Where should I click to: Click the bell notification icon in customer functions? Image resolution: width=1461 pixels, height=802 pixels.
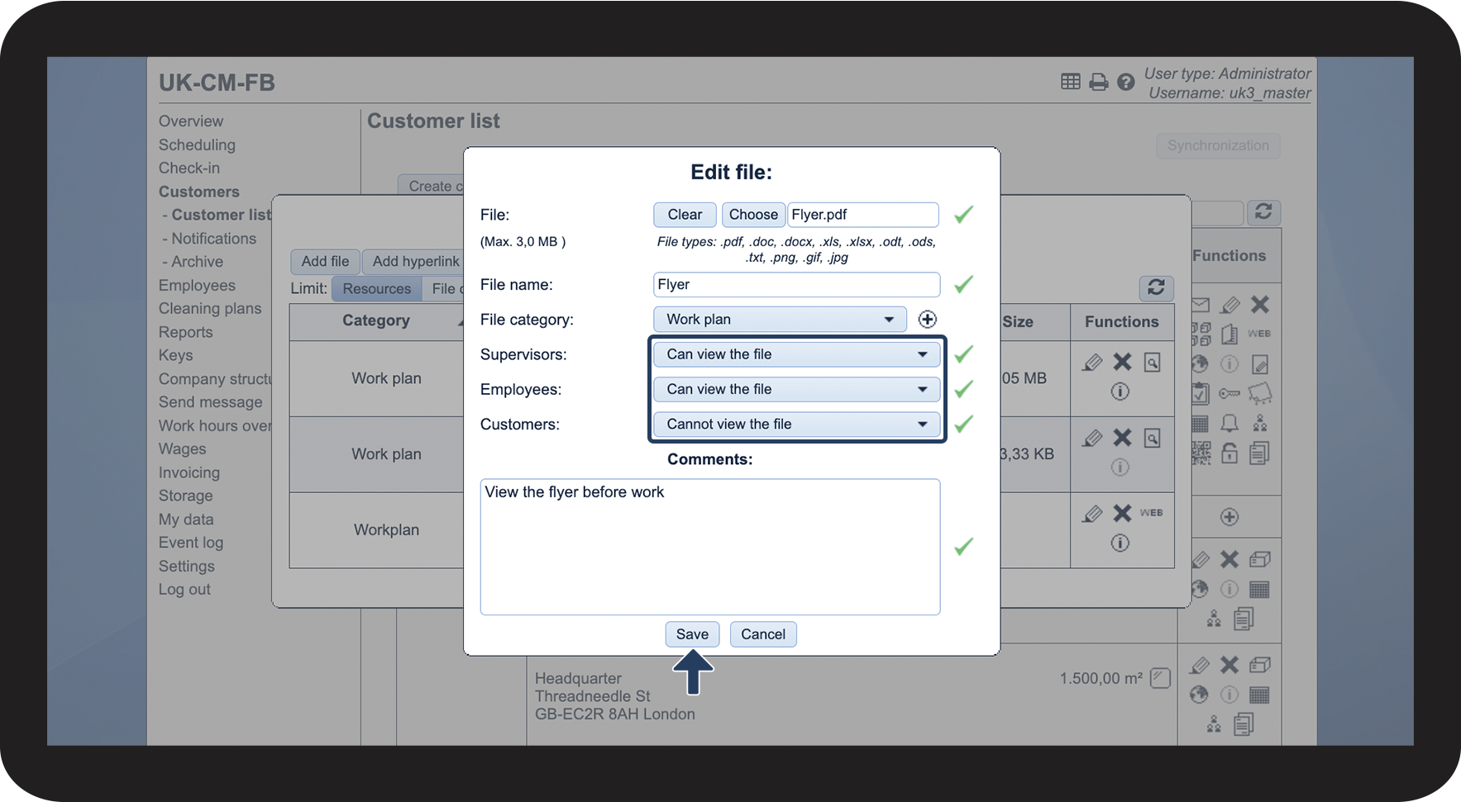click(1229, 424)
